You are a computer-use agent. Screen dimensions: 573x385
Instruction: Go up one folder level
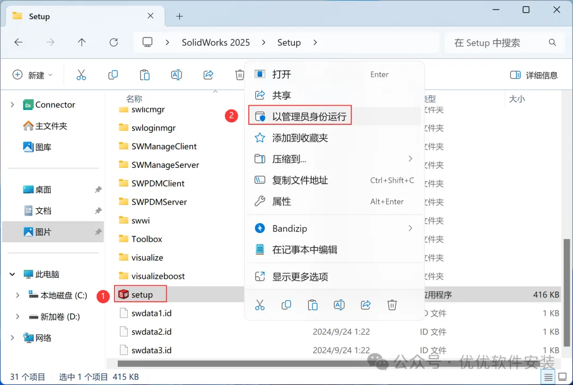coord(82,42)
